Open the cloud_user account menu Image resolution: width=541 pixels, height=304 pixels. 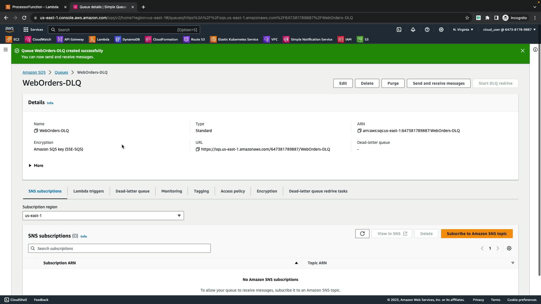[509, 30]
